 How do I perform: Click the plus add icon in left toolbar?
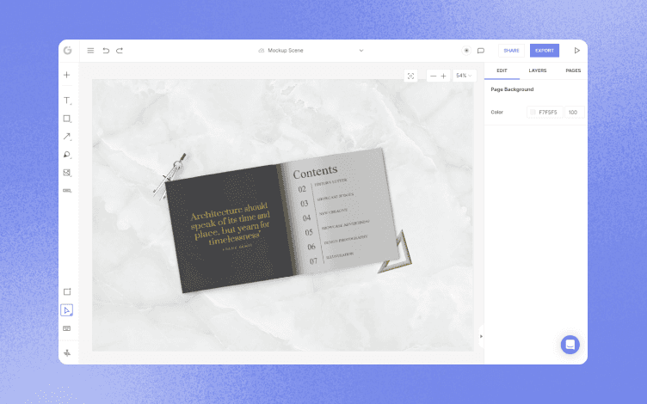point(67,75)
